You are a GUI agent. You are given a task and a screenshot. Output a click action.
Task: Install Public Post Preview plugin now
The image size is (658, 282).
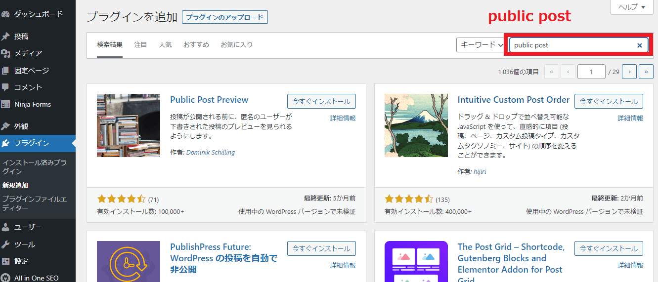click(321, 101)
